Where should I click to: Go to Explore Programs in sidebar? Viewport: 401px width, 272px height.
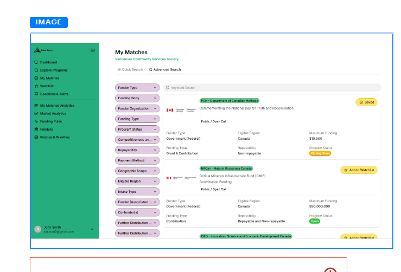(x=51, y=70)
